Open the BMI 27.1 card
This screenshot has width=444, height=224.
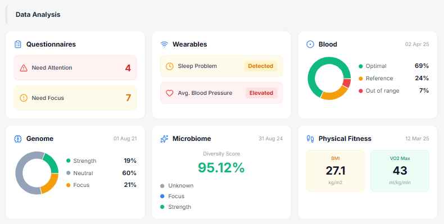[336, 171]
